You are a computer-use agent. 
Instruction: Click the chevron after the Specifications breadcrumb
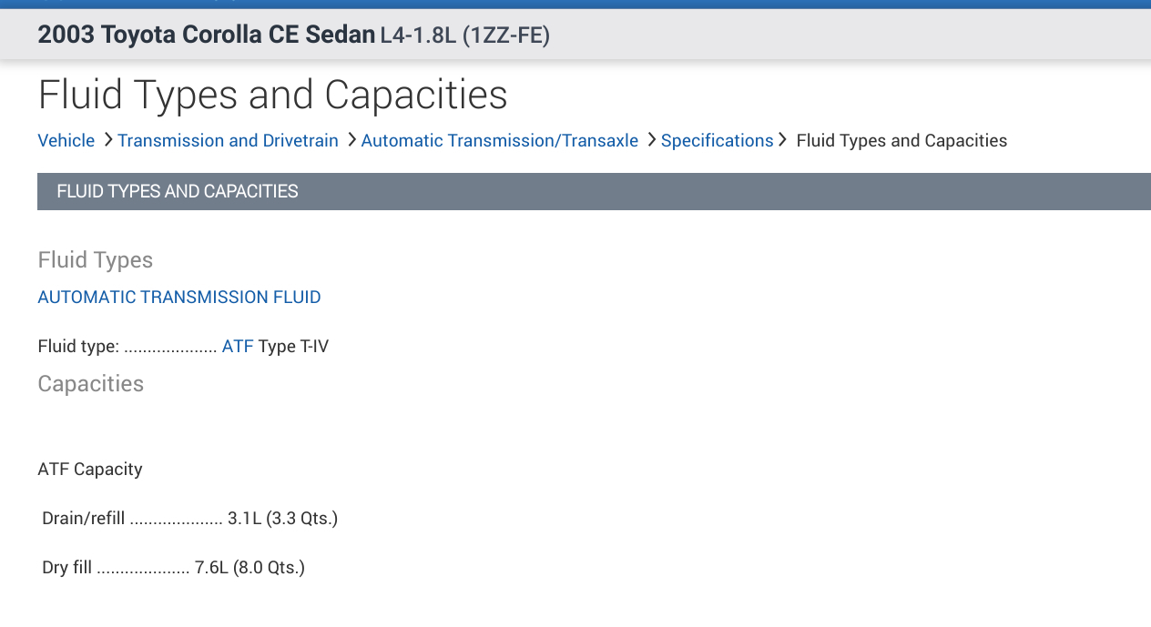782,140
